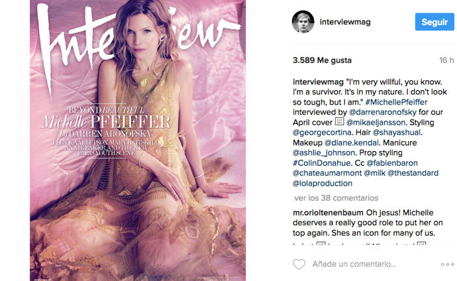
Task: Open the interviewmag username in the header
Action: pyautogui.click(x=345, y=22)
